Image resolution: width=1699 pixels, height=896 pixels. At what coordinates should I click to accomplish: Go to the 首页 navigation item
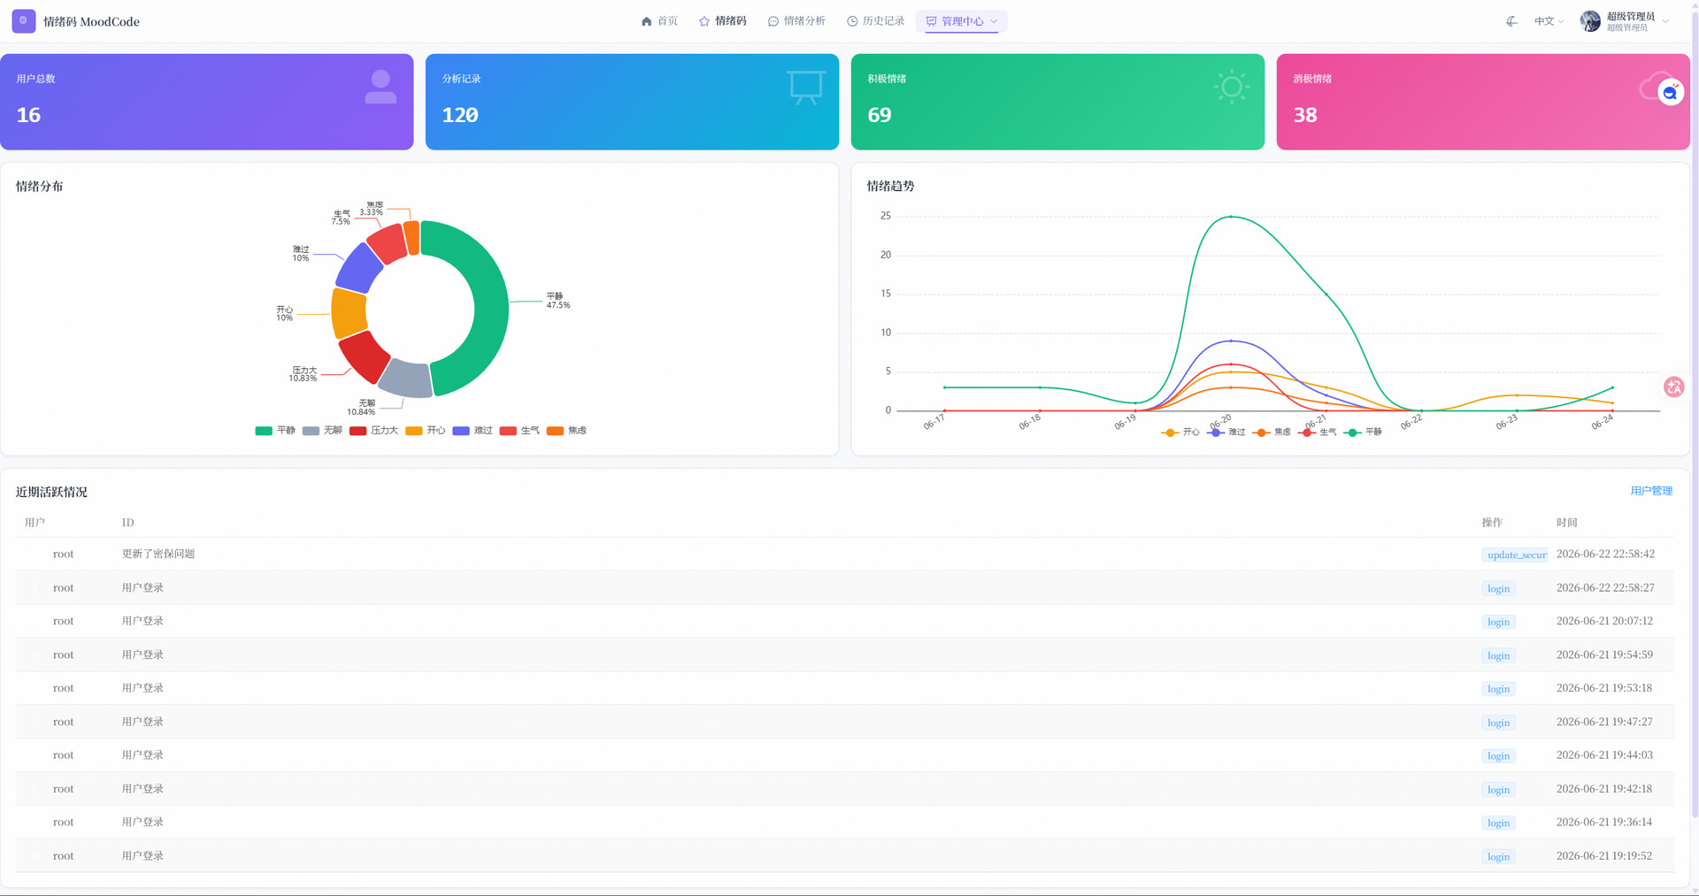pos(659,21)
